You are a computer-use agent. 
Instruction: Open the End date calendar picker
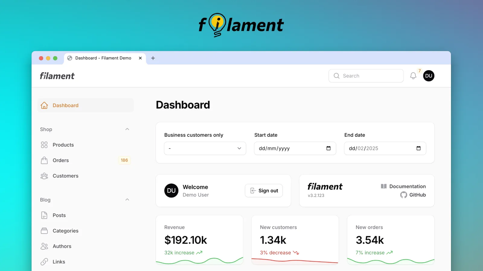coord(418,148)
